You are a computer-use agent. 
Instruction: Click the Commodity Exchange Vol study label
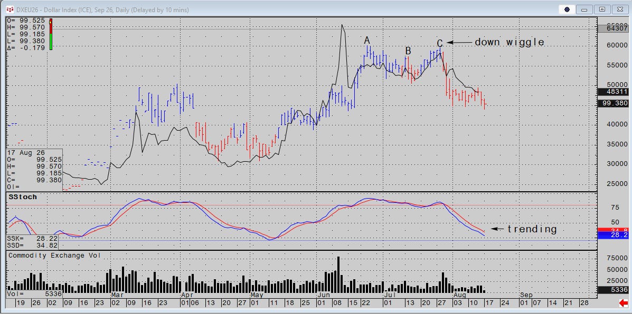click(x=54, y=256)
